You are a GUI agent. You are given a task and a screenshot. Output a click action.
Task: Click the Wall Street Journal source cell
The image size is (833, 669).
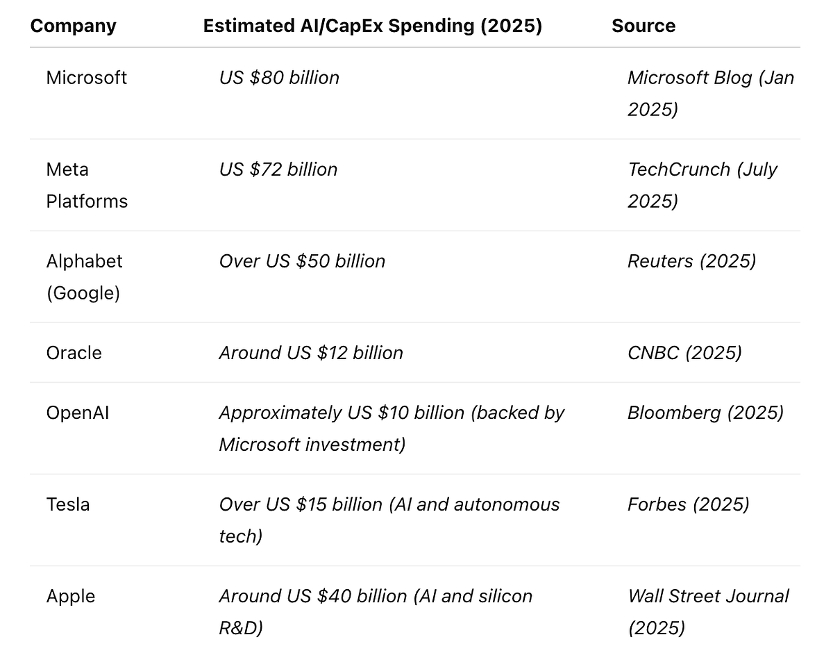[708, 611]
